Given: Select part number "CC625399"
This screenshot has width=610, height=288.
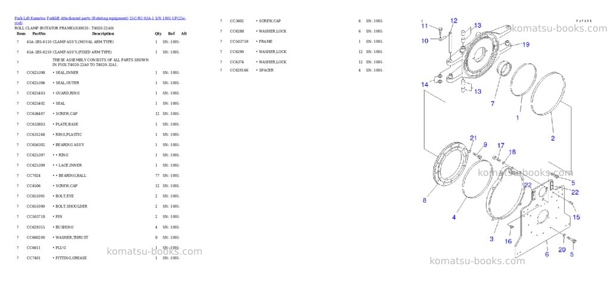Looking at the screenshot, I should click(36, 165).
